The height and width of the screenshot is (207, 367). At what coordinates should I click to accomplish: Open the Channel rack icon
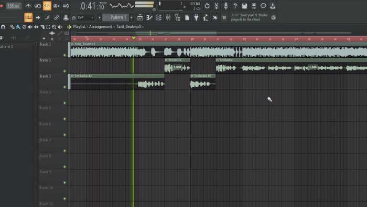[159, 17]
